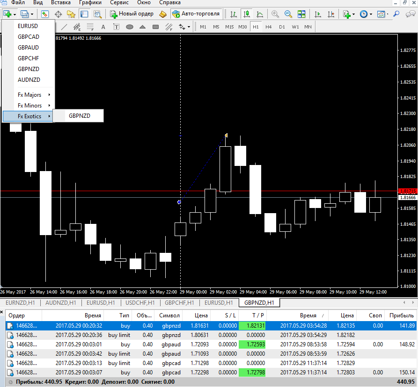Switch to the EURNZD,H1 chart tab
418x387 pixels.
20,302
